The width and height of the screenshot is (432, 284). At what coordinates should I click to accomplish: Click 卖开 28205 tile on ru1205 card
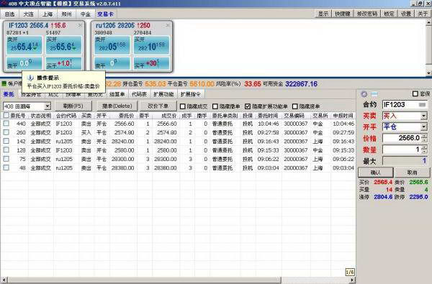tap(112, 45)
